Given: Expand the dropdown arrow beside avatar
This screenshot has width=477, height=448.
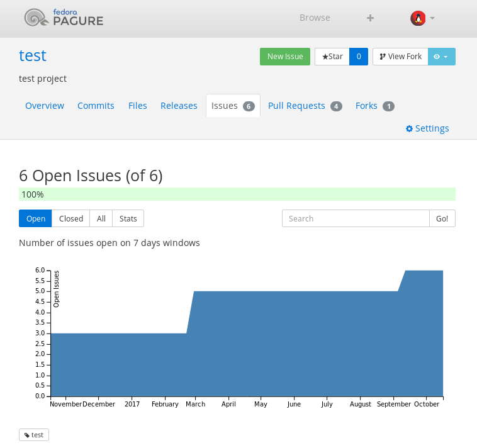Looking at the screenshot, I should 432,18.
